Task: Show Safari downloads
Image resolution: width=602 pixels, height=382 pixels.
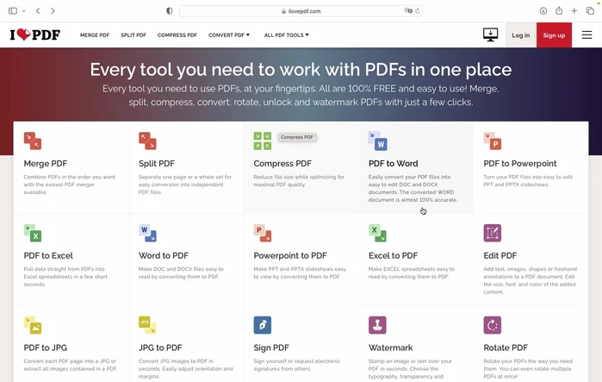Action: point(543,10)
